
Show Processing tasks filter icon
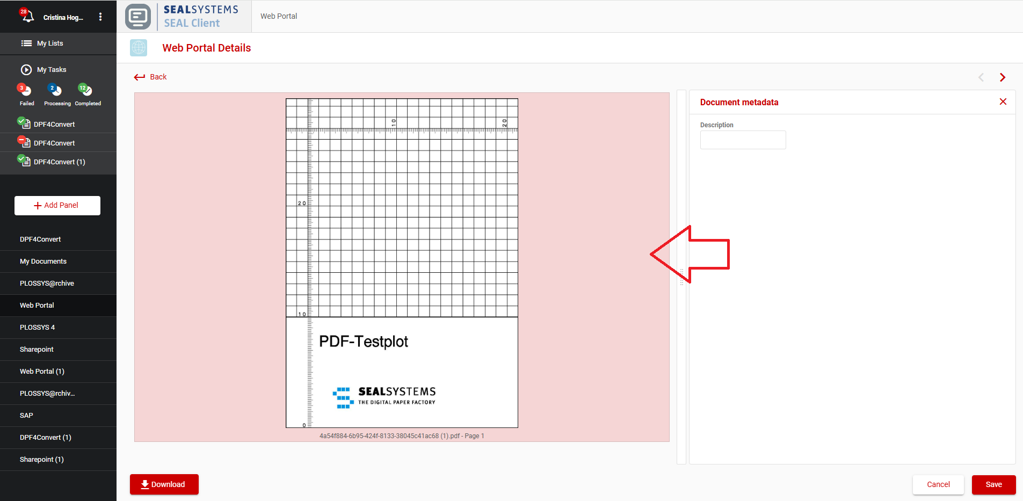(56, 90)
